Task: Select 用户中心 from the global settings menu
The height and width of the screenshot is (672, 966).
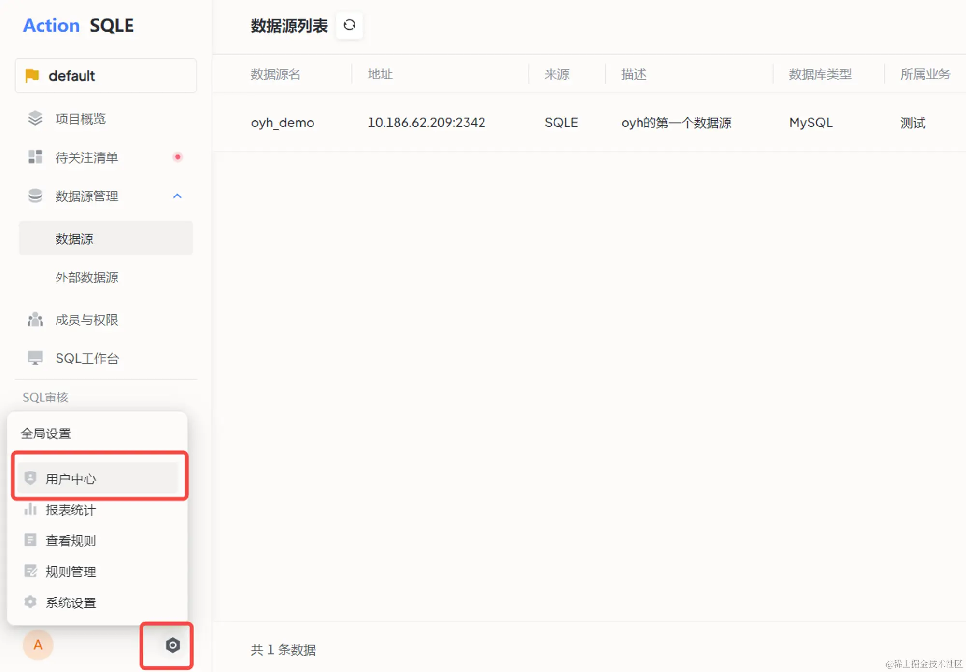Action: [71, 478]
